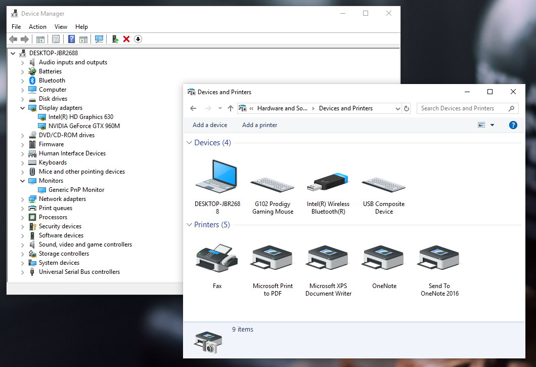Click the Search Devices and Printers field
The width and height of the screenshot is (536, 367).
[x=467, y=108]
